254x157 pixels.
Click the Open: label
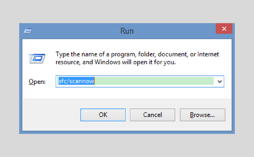37,82
